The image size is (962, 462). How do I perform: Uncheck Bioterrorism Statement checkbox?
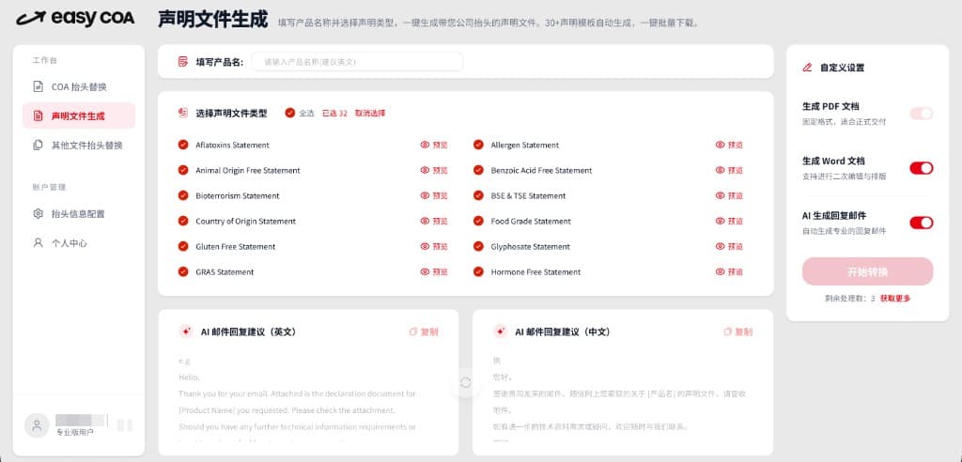[x=183, y=195]
